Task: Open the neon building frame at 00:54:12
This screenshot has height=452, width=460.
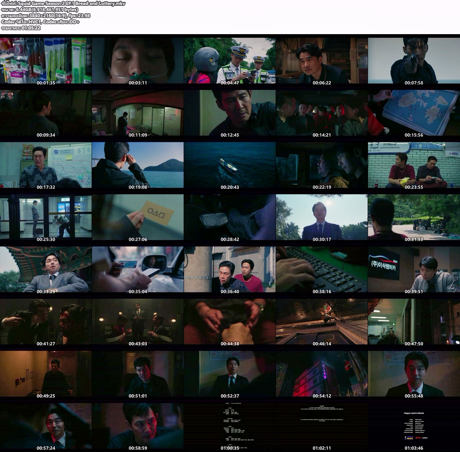Action: [x=322, y=374]
